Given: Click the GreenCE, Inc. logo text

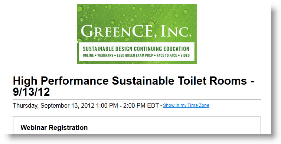Looking at the screenshot, I should tap(136, 31).
